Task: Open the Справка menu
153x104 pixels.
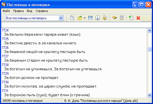Action: pyautogui.click(x=42, y=11)
